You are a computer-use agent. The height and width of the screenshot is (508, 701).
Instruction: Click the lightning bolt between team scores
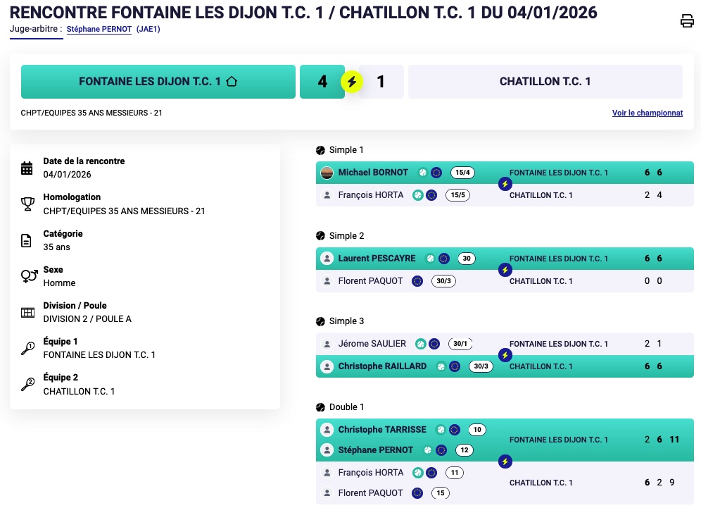352,82
